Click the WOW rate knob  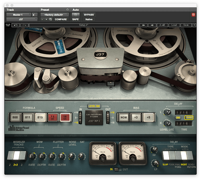(32, 156)
